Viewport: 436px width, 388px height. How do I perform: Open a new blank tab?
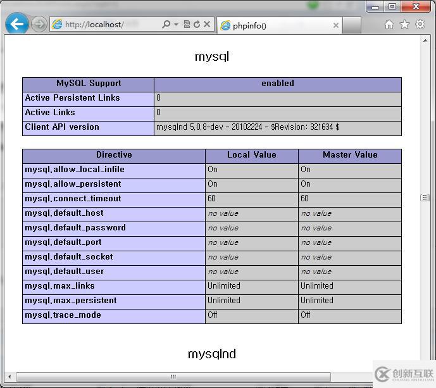352,25
